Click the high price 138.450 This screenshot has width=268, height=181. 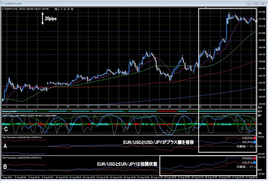(x=30, y=9)
